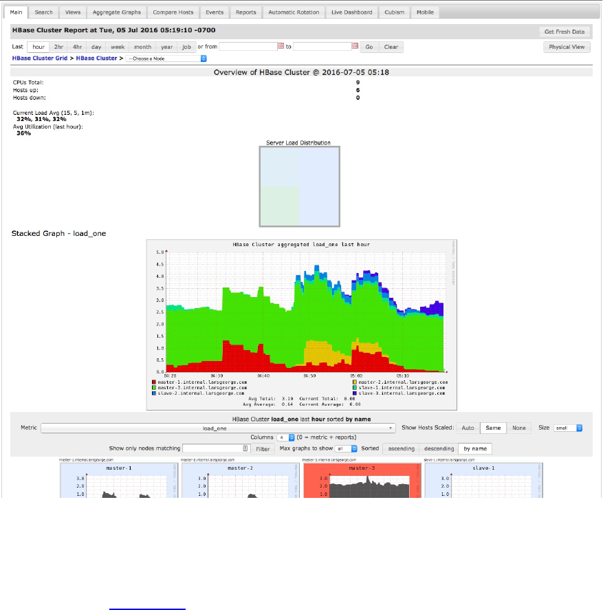This screenshot has height=610, width=603.
Task: Follow the HBase Cluster Grid link
Action: (40, 58)
